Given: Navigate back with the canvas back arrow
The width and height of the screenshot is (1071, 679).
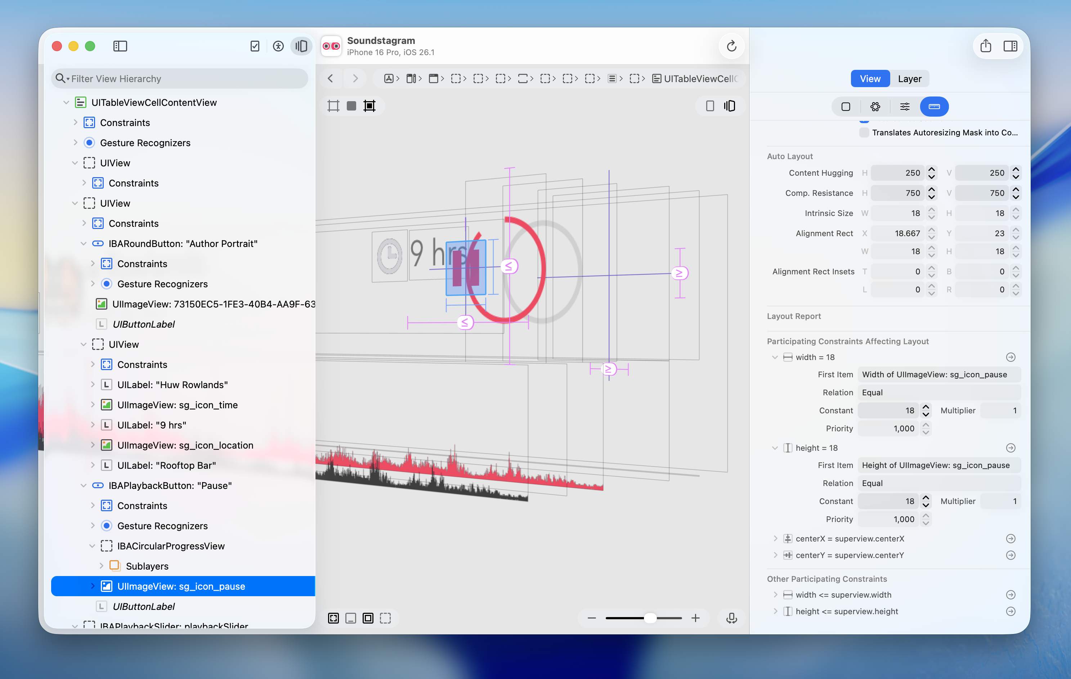Looking at the screenshot, I should click(331, 78).
